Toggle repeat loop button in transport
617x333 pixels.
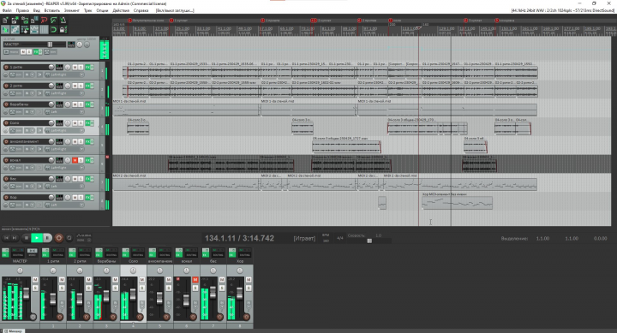click(x=69, y=238)
